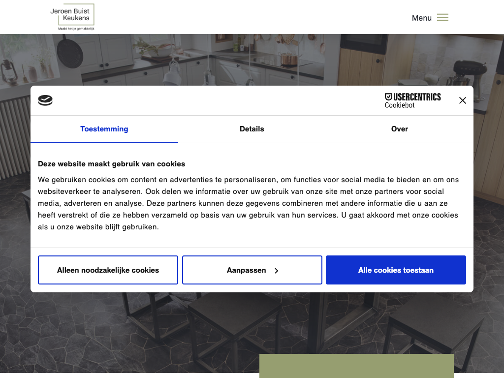Click the USERCENTRICS brand text

(417, 97)
